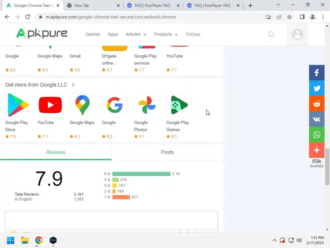Click the APKPure logo
The image size is (330, 248).
(x=42, y=34)
